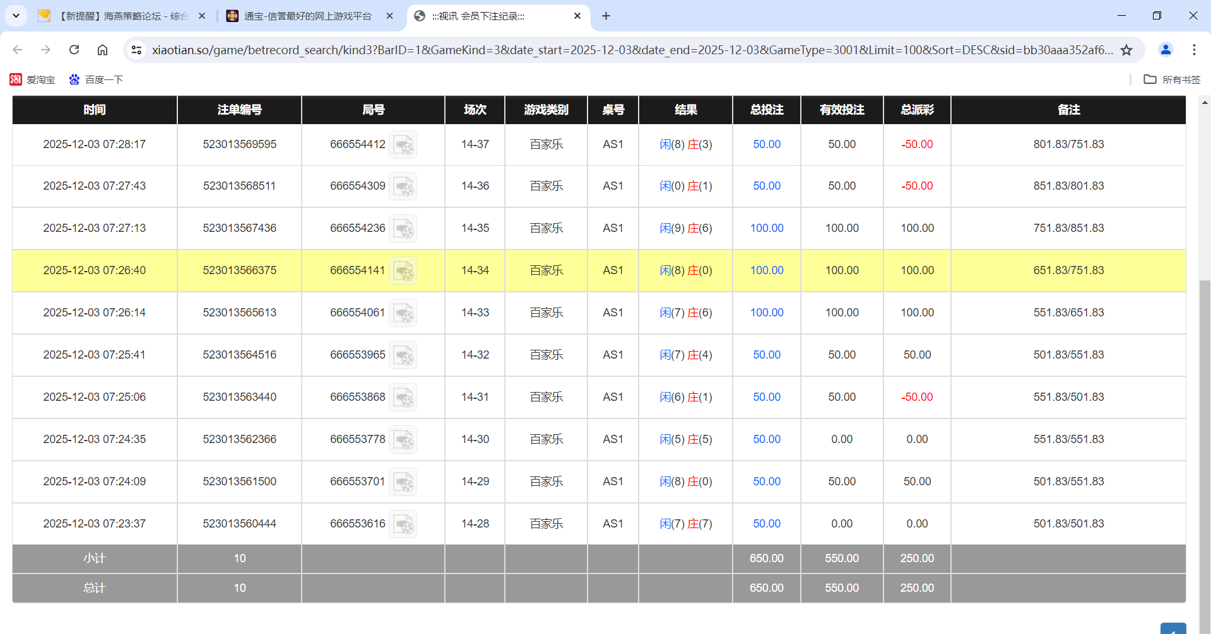The image size is (1211, 634).
Task: Open 爱淘宝 bookmark
Action: 33,79
